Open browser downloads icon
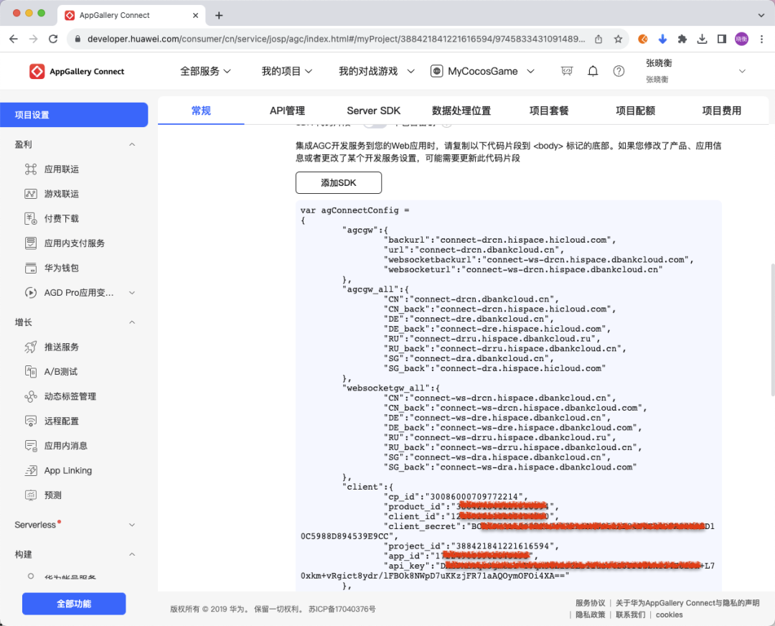The height and width of the screenshot is (626, 775). [702, 39]
